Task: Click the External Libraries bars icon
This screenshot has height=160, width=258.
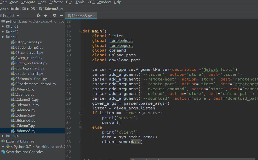Action: (x=3, y=141)
